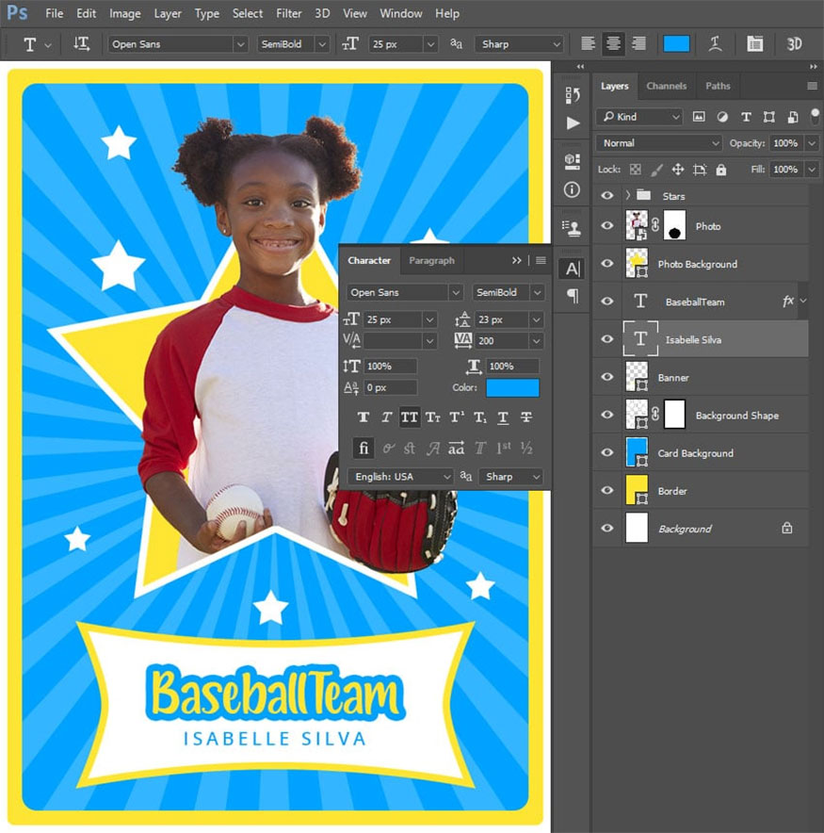
Task: Open the English: USA language dropdown
Action: point(400,477)
